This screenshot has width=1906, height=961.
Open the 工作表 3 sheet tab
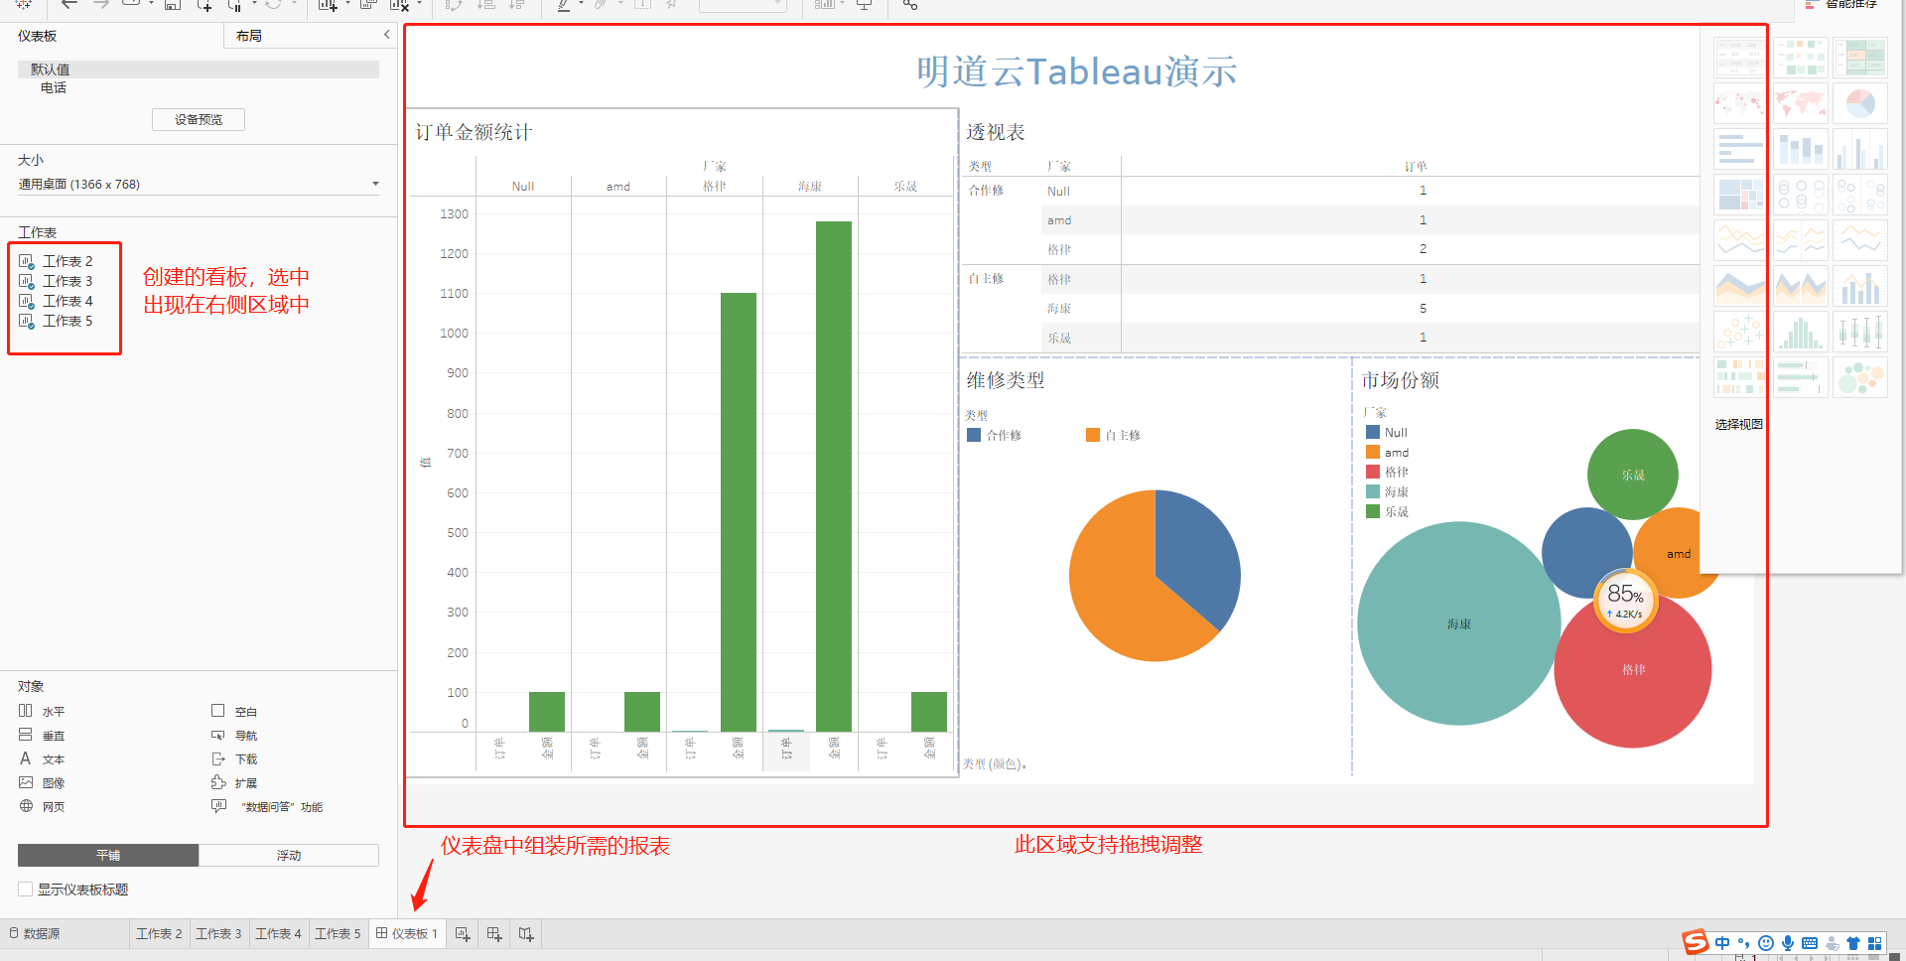pos(218,934)
